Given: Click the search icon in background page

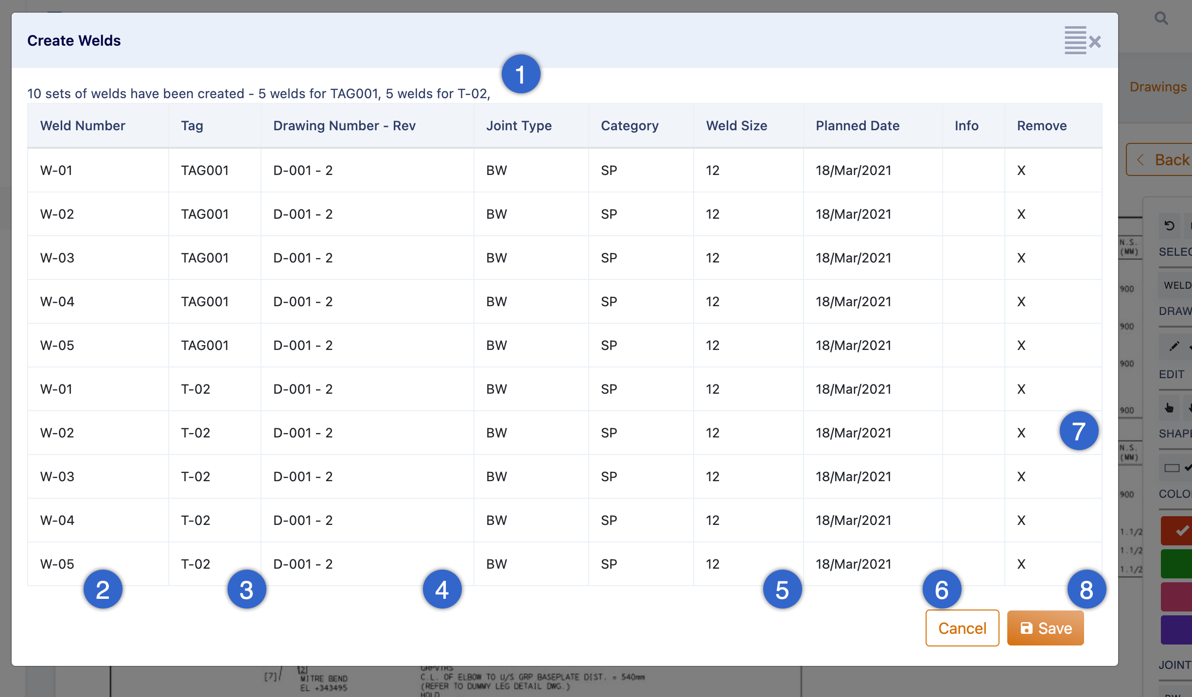Looking at the screenshot, I should point(1161,18).
